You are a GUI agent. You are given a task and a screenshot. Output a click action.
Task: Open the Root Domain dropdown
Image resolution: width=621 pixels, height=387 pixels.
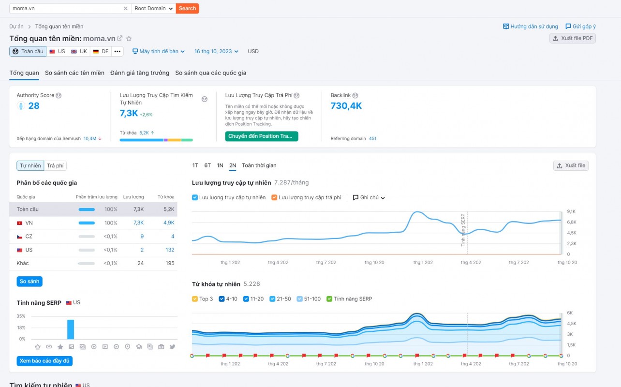tap(154, 8)
